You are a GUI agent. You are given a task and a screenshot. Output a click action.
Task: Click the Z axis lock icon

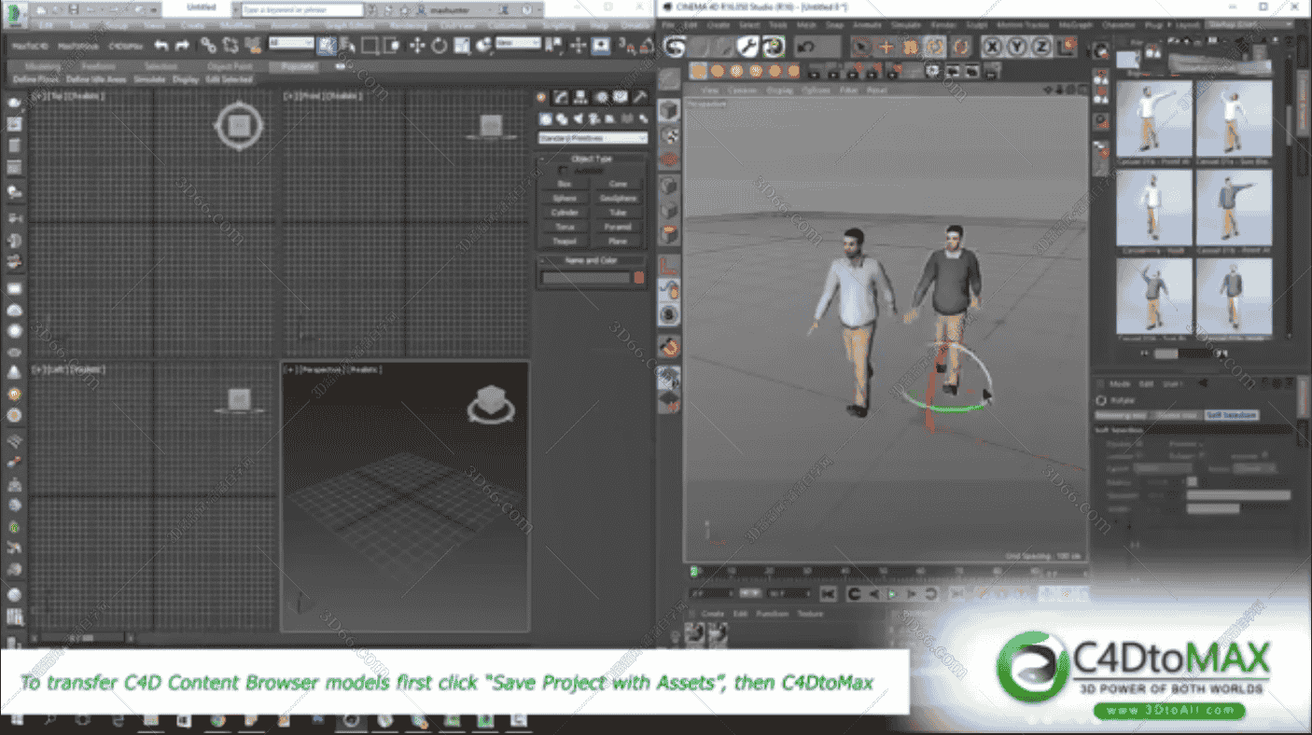coord(1041,46)
